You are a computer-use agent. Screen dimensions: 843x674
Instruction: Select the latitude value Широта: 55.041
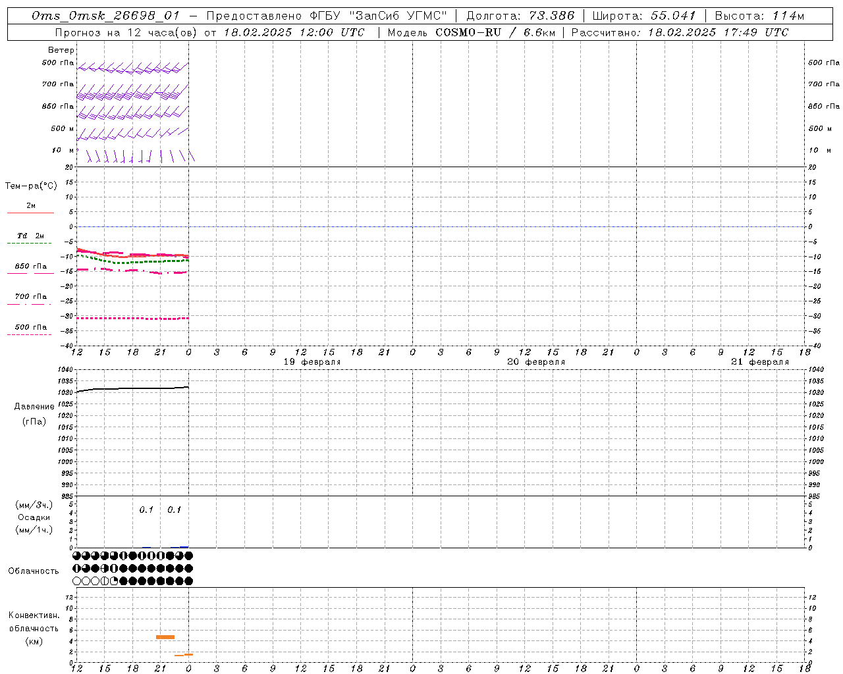(643, 16)
